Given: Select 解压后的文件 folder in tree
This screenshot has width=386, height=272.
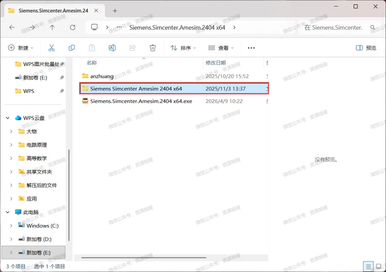Looking at the screenshot, I should pos(38,185).
